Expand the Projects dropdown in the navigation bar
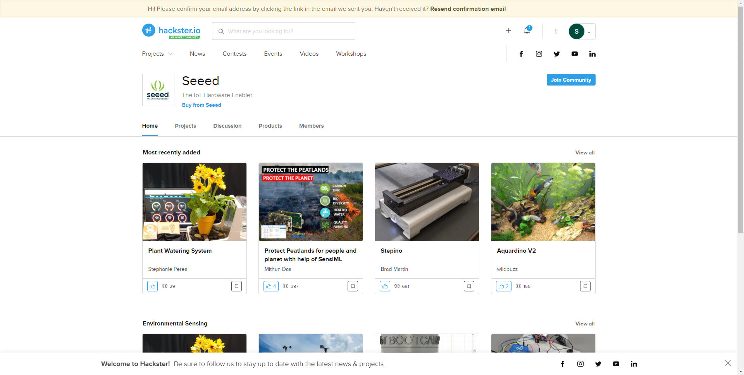This screenshot has height=375, width=744. (157, 54)
